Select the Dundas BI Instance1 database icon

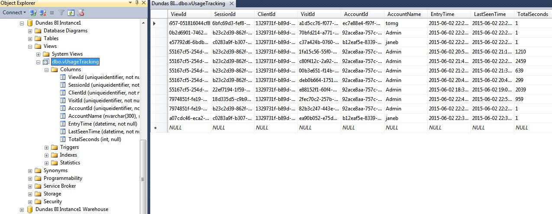pyautogui.click(x=30, y=23)
